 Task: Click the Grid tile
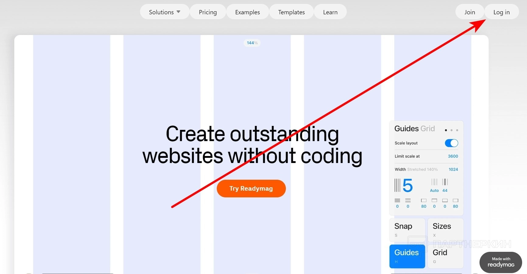coord(445,256)
